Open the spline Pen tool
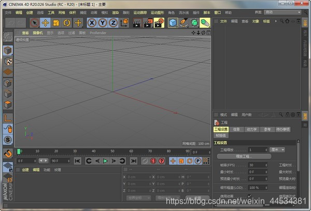 [183, 23]
